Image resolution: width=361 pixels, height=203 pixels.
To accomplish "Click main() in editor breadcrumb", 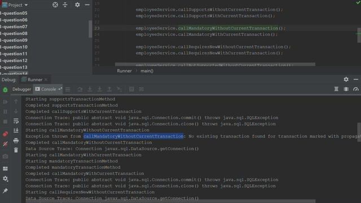I will pos(147,71).
